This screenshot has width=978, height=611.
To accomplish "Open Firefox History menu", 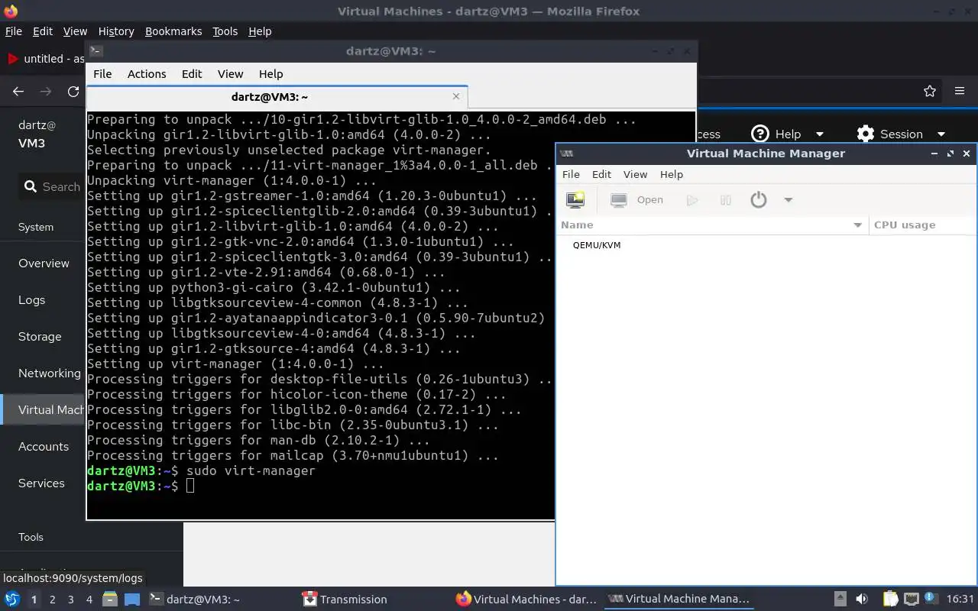I will point(116,31).
